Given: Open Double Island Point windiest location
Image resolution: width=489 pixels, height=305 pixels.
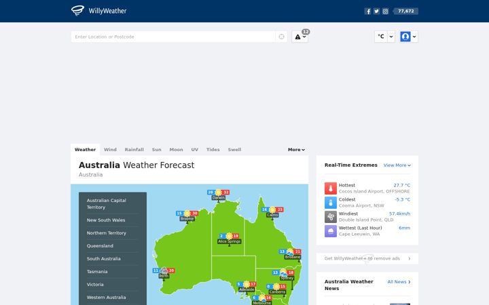Looking at the screenshot, I should (366, 220).
